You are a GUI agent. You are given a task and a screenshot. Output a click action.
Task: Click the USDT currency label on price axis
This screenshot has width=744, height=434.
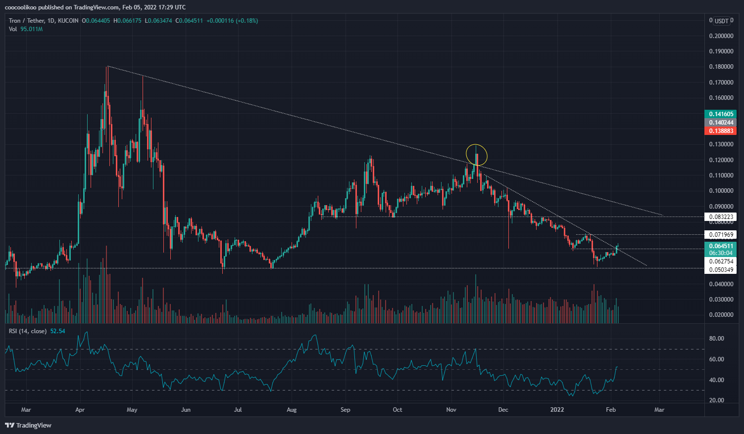[x=721, y=21]
